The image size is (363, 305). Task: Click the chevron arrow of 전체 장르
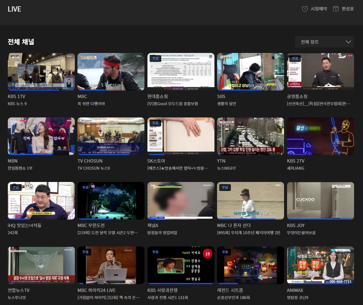(x=348, y=42)
